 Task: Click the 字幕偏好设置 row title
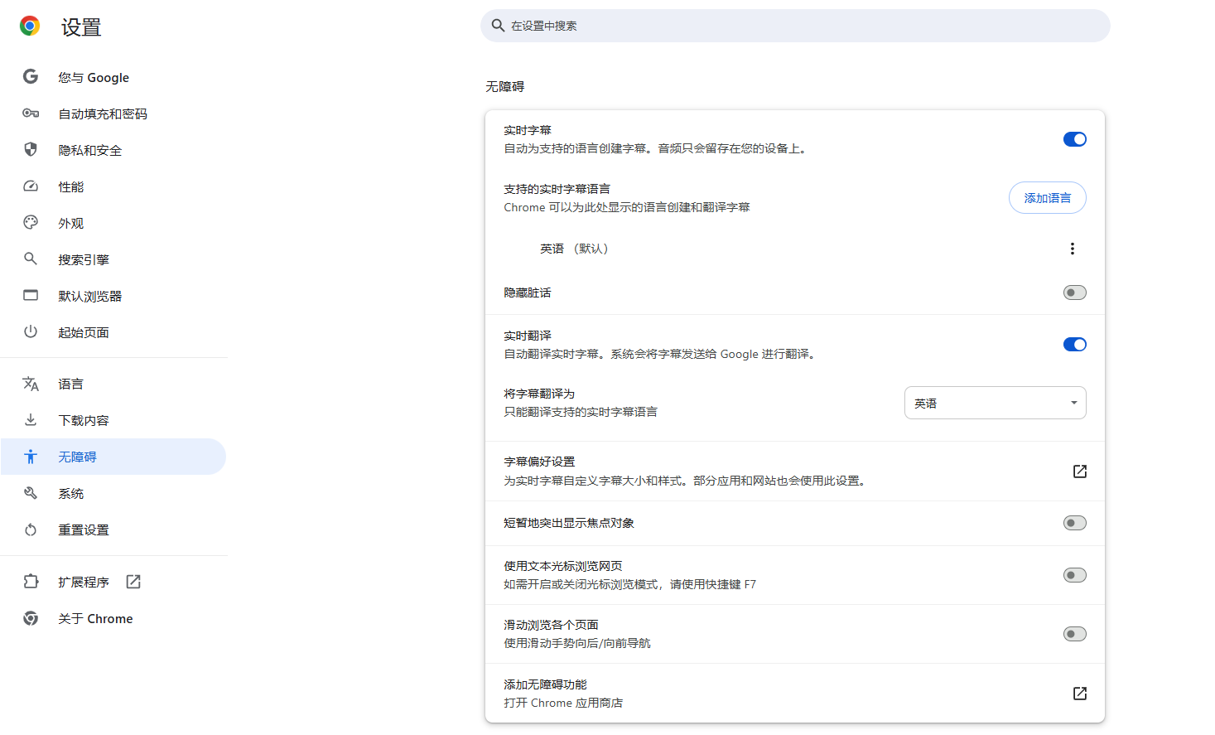(539, 462)
